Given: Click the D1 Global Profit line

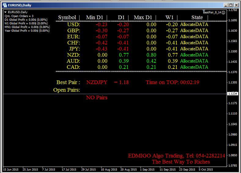Looking at the screenshot, I should click(x=26, y=19).
